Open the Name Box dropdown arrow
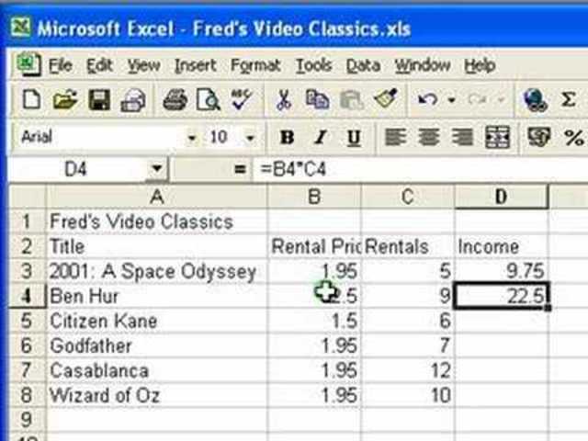This screenshot has height=441, width=588. pyautogui.click(x=157, y=168)
